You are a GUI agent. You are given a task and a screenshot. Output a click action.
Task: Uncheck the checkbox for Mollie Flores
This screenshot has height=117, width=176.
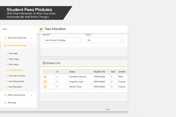[45, 87]
